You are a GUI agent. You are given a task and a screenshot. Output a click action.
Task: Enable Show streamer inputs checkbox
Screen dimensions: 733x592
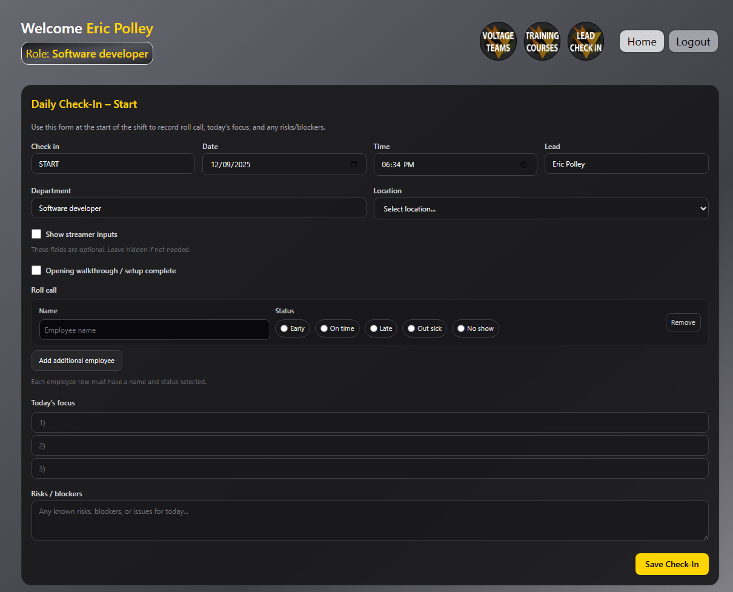[36, 234]
